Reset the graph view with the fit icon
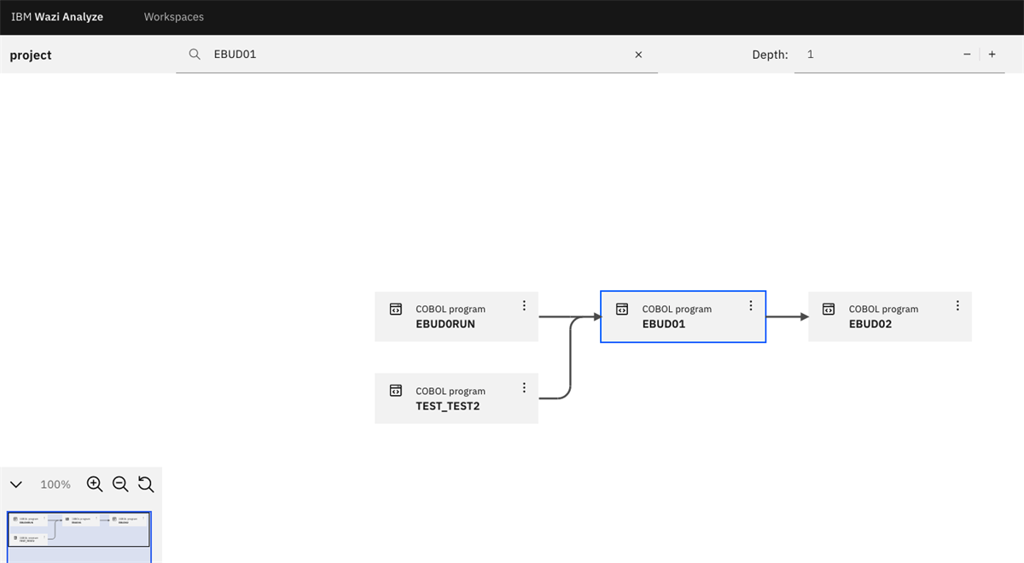 146,484
